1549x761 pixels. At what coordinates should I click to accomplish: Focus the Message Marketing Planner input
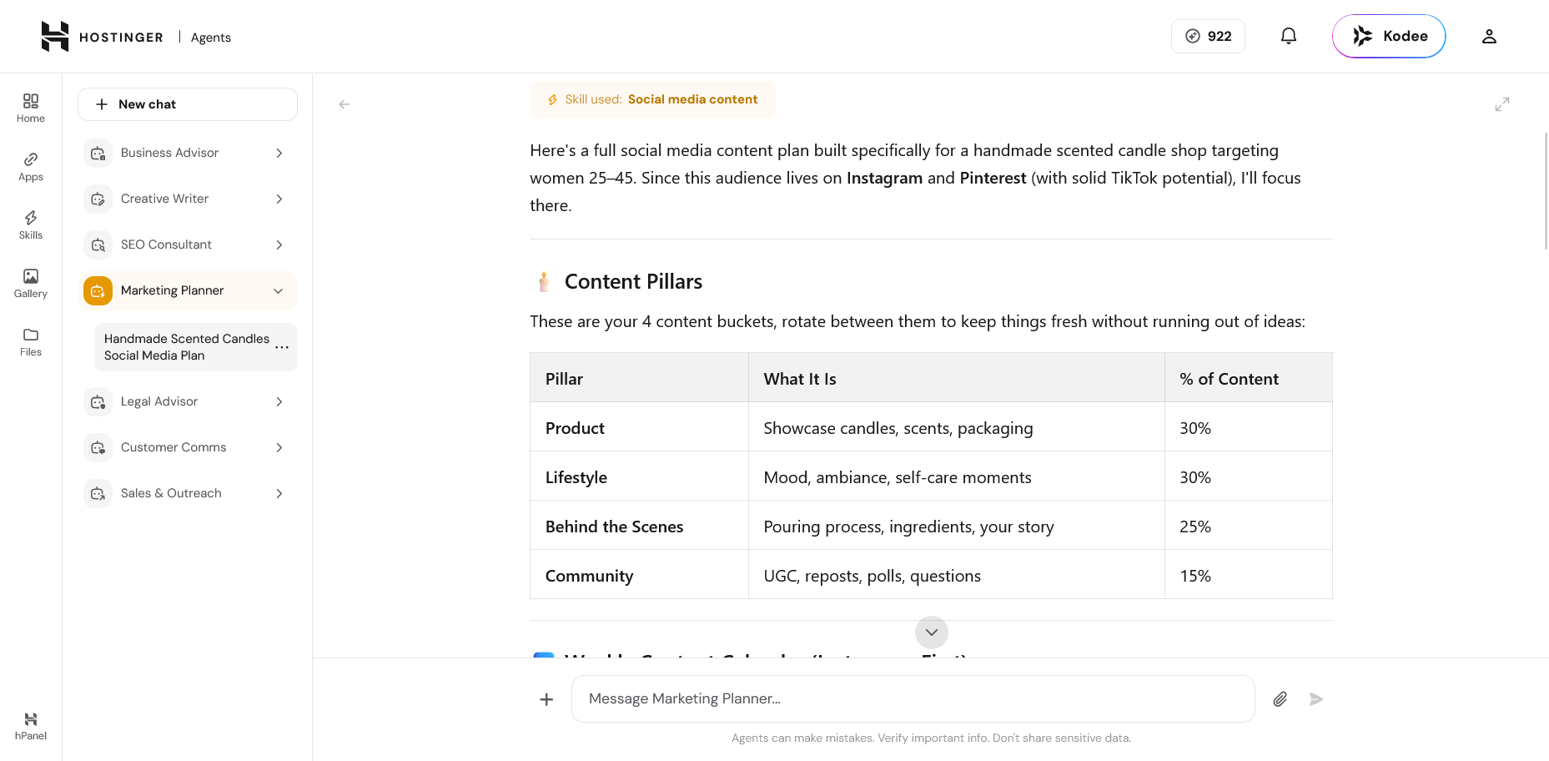click(913, 699)
